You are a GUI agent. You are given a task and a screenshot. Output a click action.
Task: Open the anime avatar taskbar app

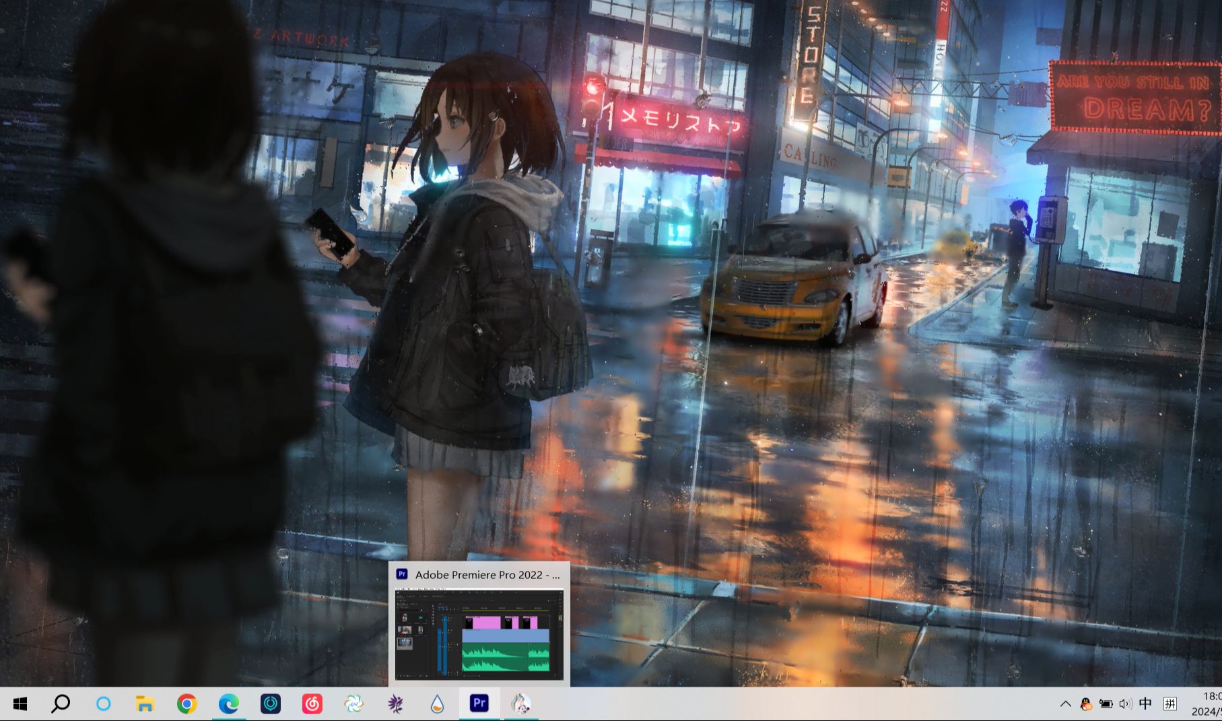[x=520, y=704]
